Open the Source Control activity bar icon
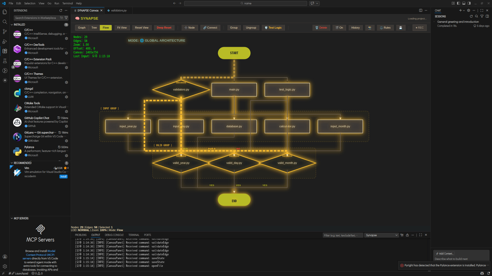Viewport: 492px width, 276px height. click(x=5, y=31)
